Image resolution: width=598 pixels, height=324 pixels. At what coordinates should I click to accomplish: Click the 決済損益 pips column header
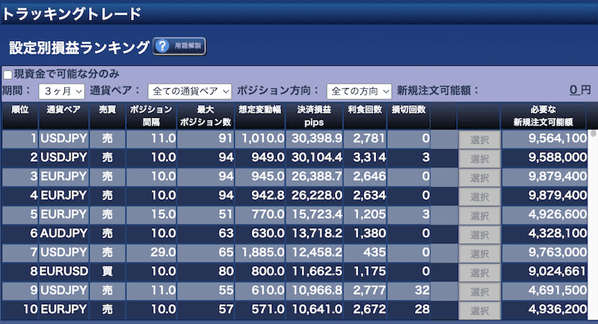pos(314,116)
